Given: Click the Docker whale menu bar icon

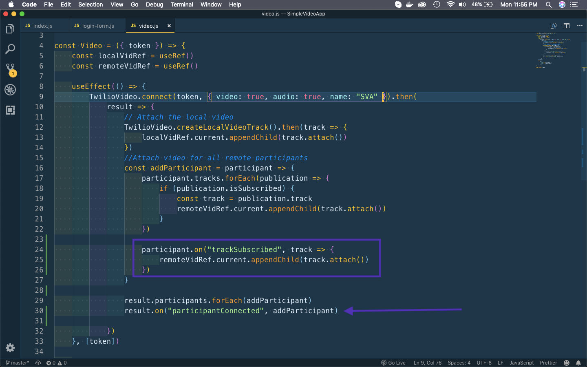Looking at the screenshot, I should pyautogui.click(x=410, y=4).
